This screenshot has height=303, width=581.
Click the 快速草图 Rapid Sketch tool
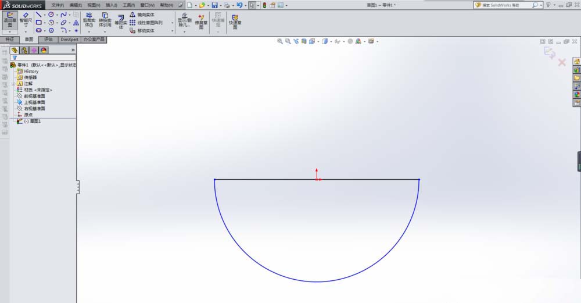(x=235, y=22)
